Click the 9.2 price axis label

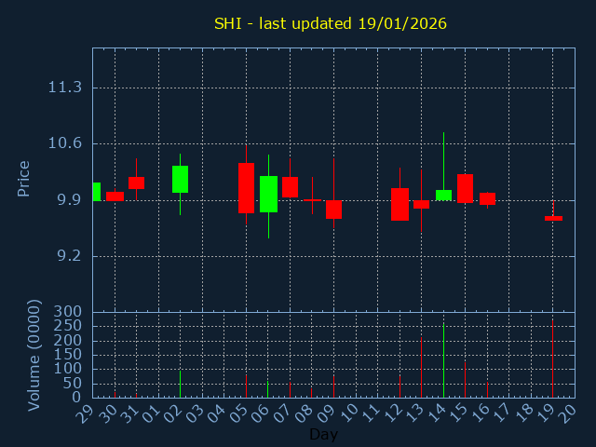[x=64, y=256]
